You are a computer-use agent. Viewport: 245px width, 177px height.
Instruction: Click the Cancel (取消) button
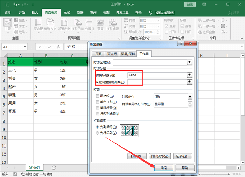[185, 168]
